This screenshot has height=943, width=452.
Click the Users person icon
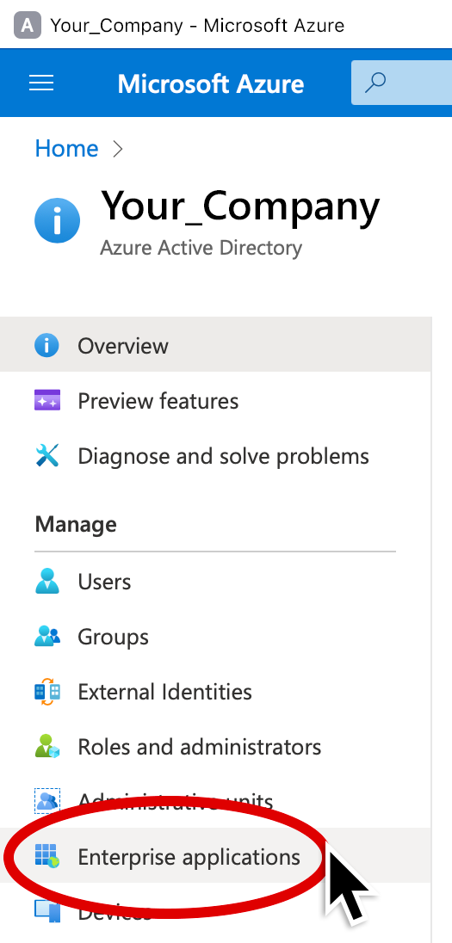tap(47, 582)
